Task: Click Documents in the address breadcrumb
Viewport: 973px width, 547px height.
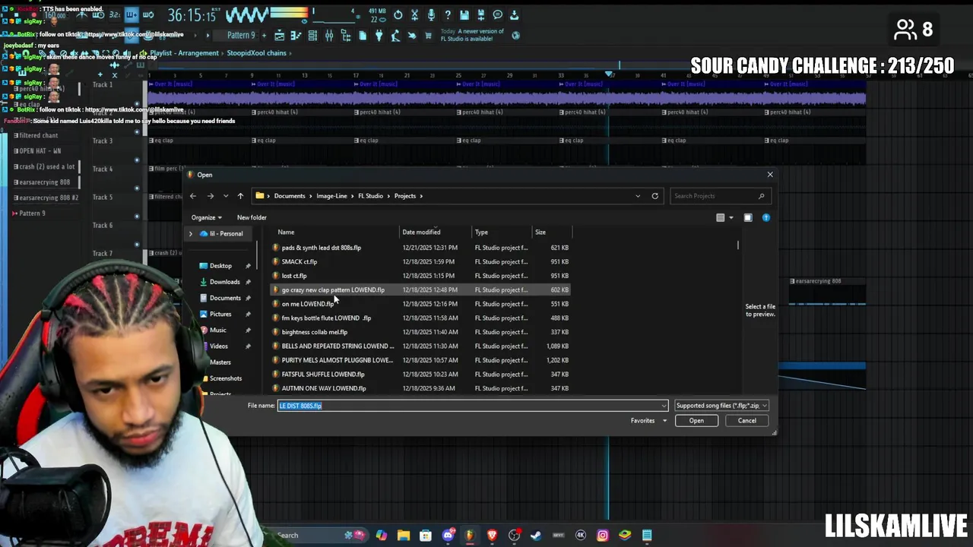Action: [x=290, y=196]
